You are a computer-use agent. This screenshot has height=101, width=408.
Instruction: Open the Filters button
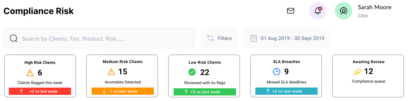coord(219,38)
